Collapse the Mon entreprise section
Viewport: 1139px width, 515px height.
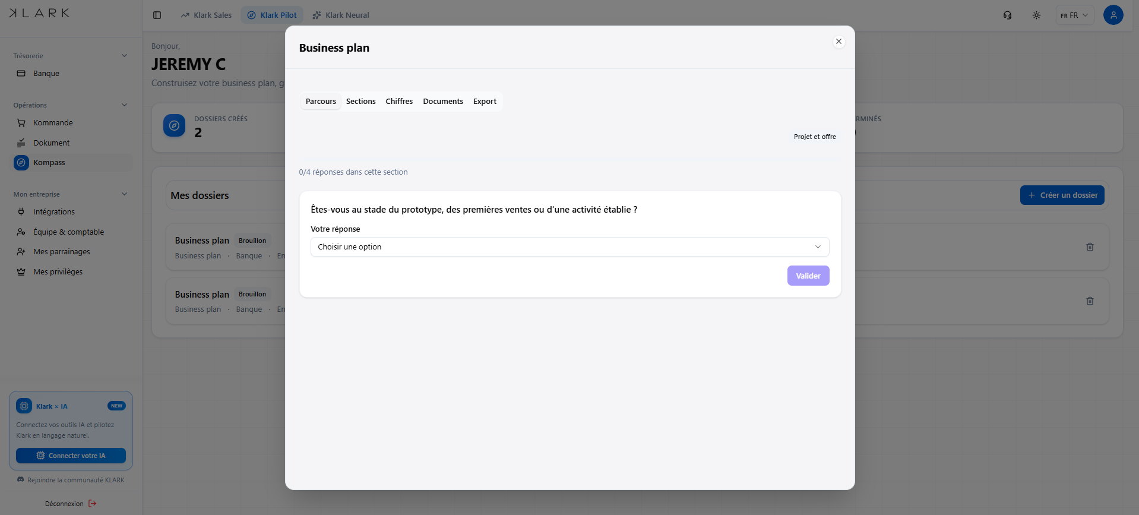[x=124, y=194]
